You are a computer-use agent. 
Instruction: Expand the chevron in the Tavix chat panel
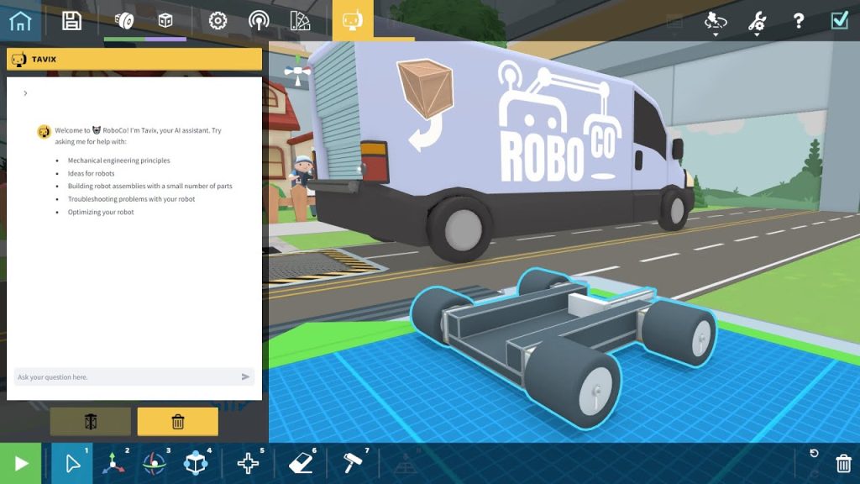pos(25,93)
